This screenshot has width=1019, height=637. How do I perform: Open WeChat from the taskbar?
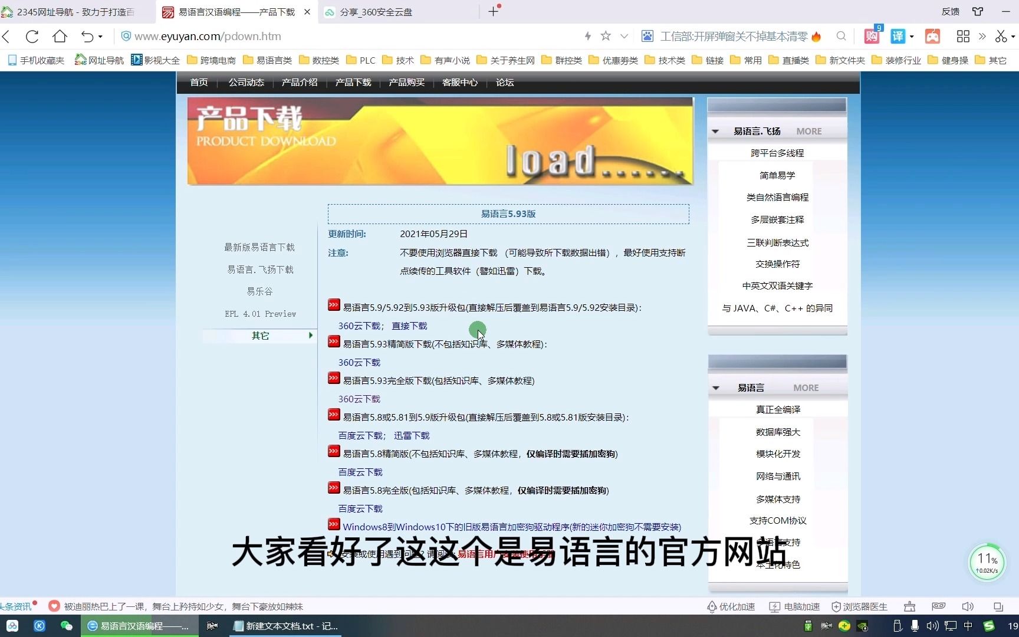click(66, 626)
